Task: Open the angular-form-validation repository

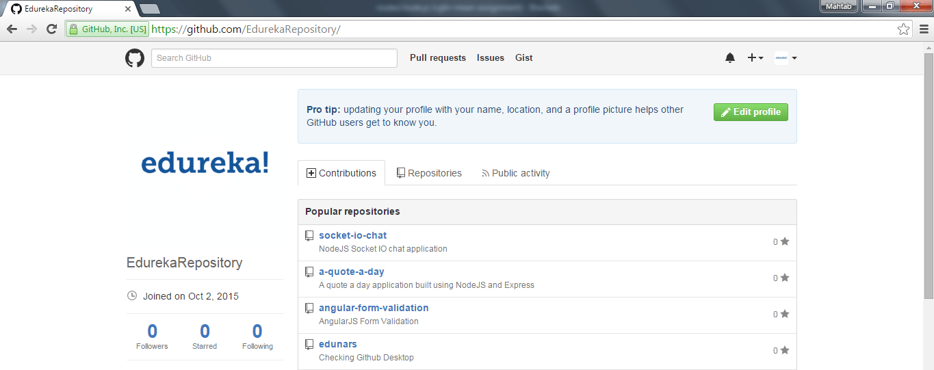Action: [x=374, y=308]
